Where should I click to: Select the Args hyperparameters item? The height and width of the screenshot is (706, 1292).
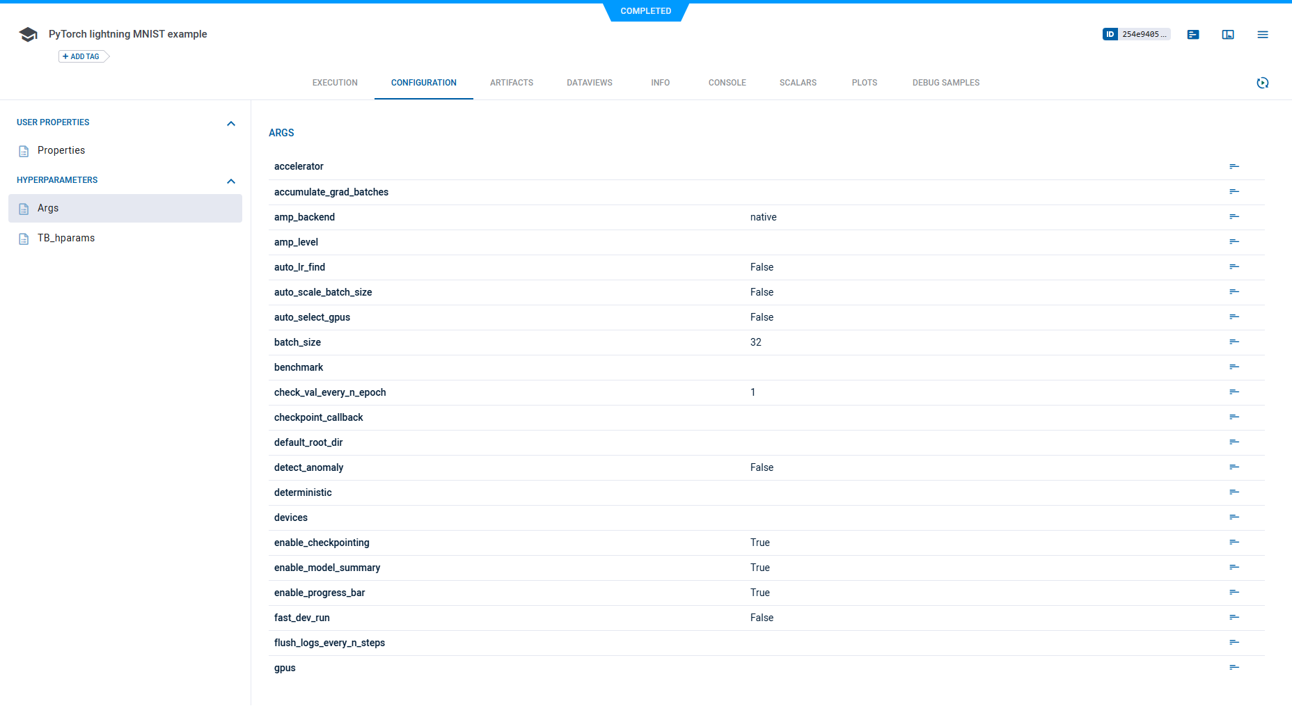point(48,208)
